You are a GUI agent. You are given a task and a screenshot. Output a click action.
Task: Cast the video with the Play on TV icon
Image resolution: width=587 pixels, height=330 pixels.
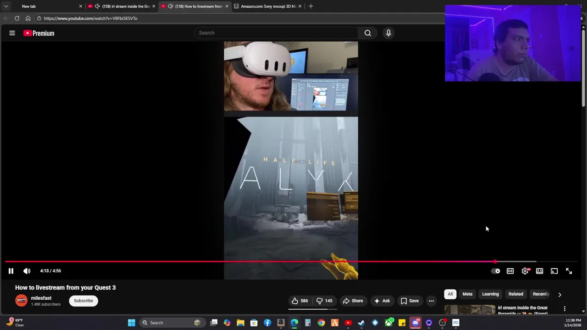[554, 271]
